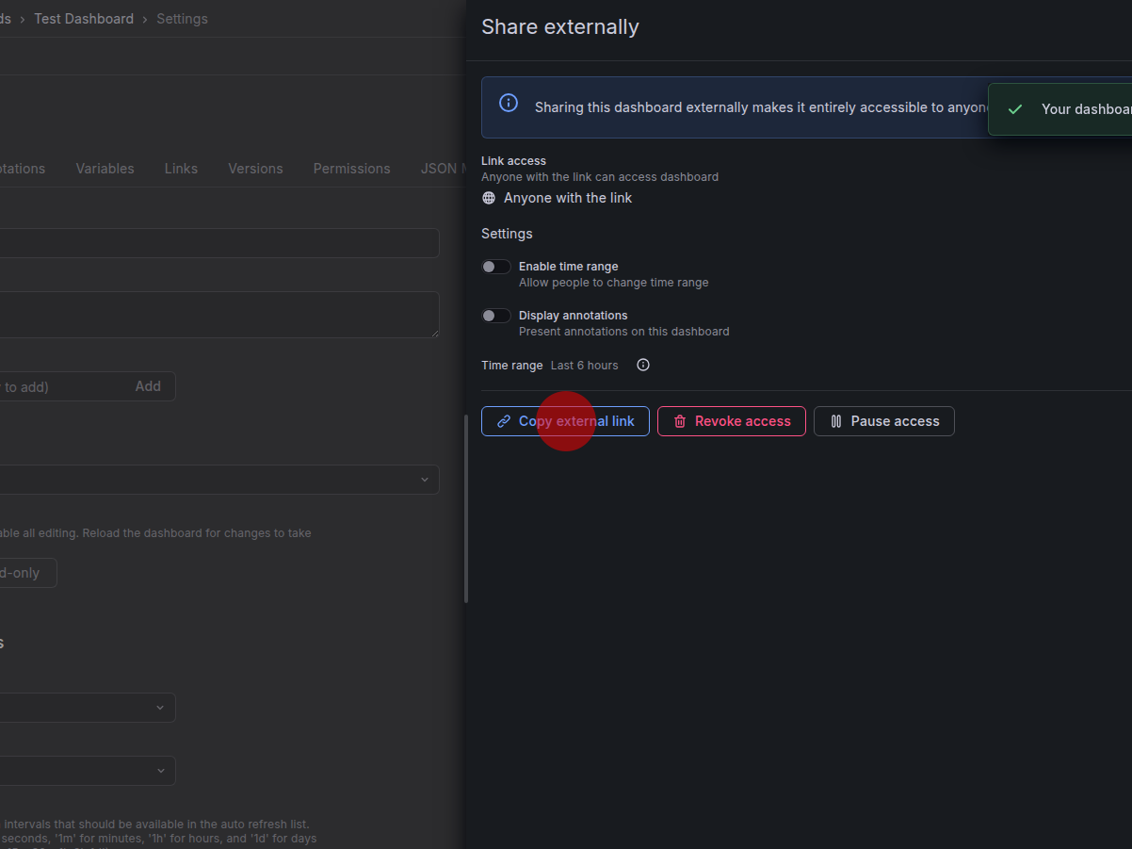Image resolution: width=1132 pixels, height=849 pixels.
Task: Click the settings page vertical scrollbar
Action: click(466, 509)
